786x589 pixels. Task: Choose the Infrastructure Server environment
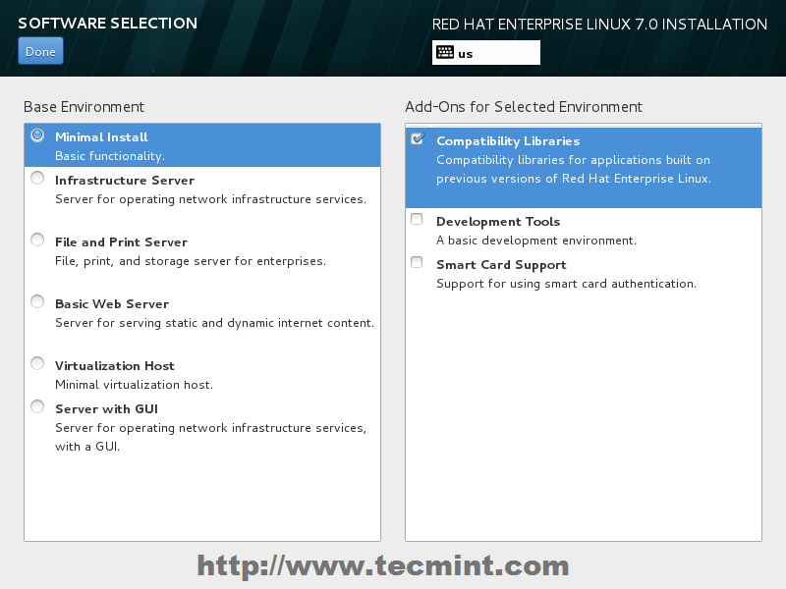point(36,177)
